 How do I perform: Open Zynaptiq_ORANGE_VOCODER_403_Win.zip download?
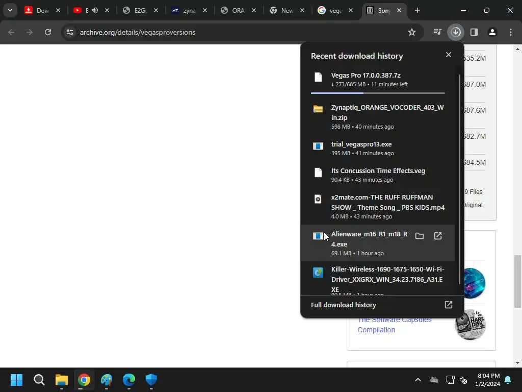point(378,117)
